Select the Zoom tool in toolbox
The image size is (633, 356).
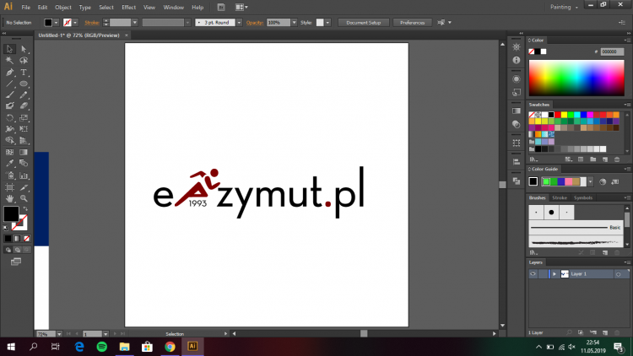tap(24, 197)
